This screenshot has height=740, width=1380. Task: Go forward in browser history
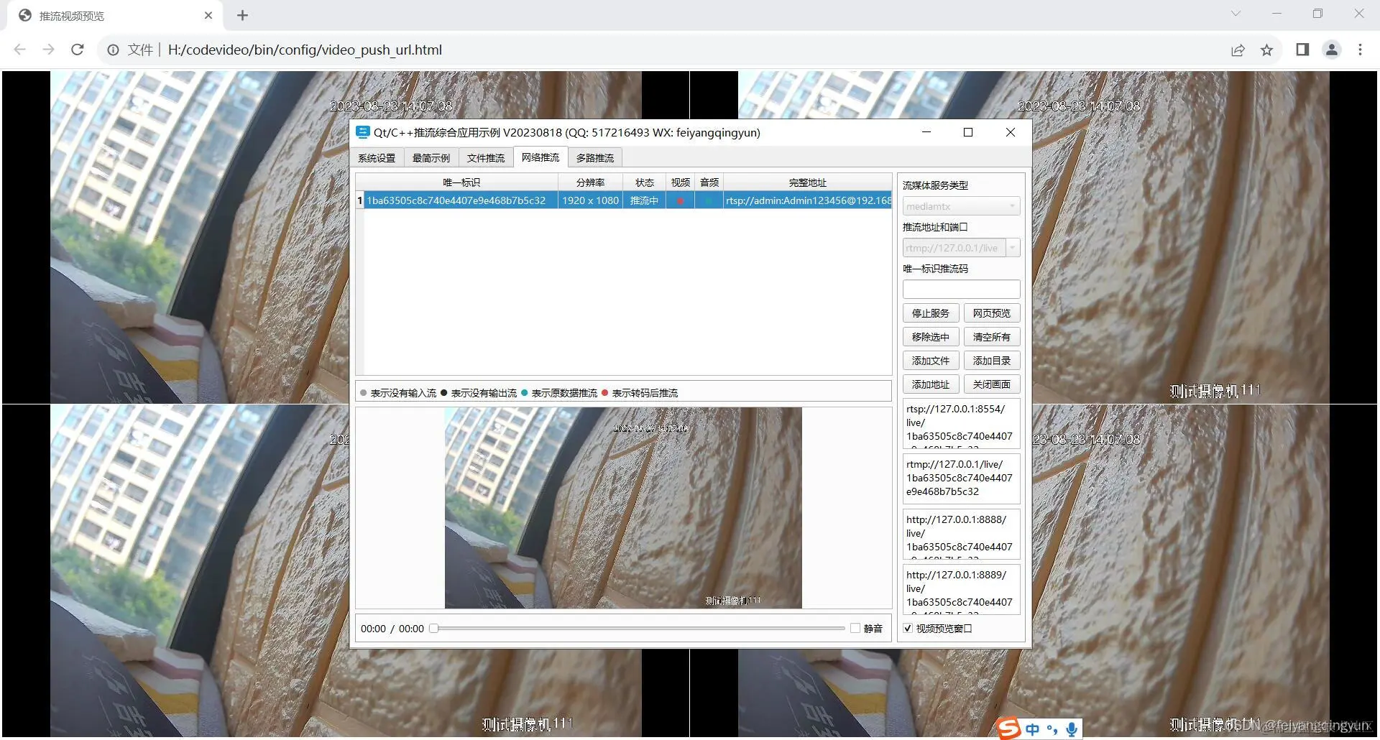click(x=48, y=50)
